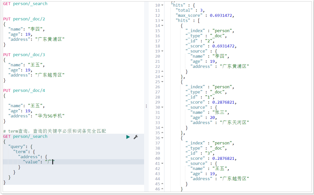
Task: Fold the "_source" block at line 19
Action: click(x=162, y=51)
